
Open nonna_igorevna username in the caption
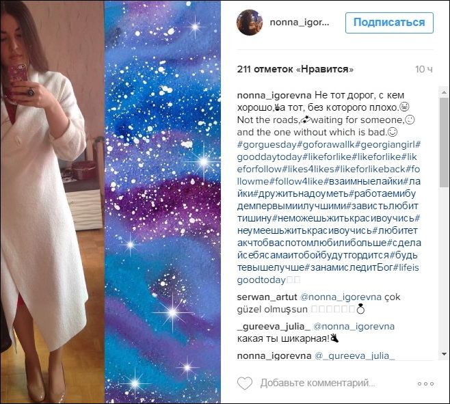[x=274, y=95]
